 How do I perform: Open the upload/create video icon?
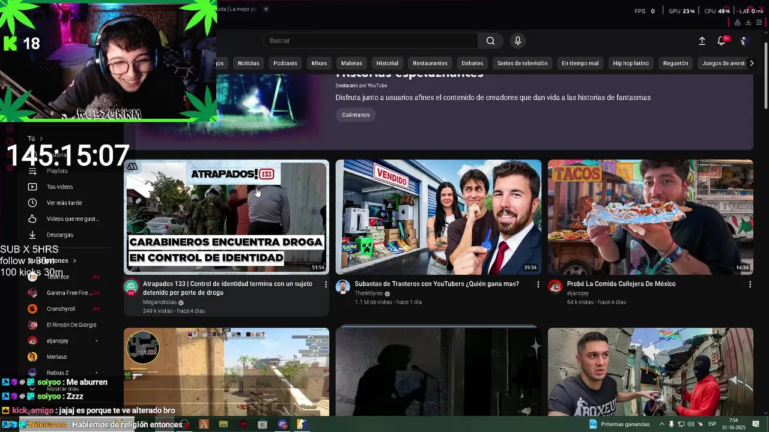tap(702, 41)
